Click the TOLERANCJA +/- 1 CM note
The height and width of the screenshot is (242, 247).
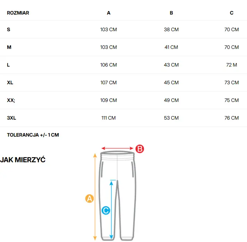click(33, 135)
